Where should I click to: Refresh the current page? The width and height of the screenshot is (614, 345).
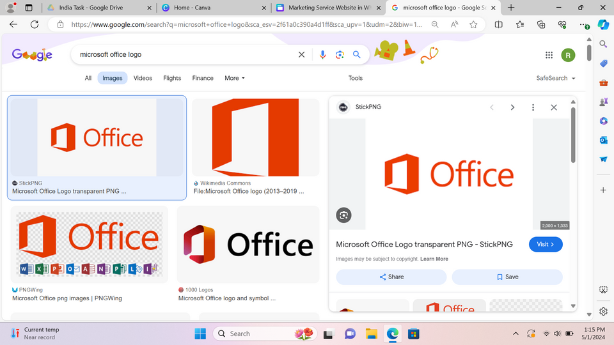point(35,24)
